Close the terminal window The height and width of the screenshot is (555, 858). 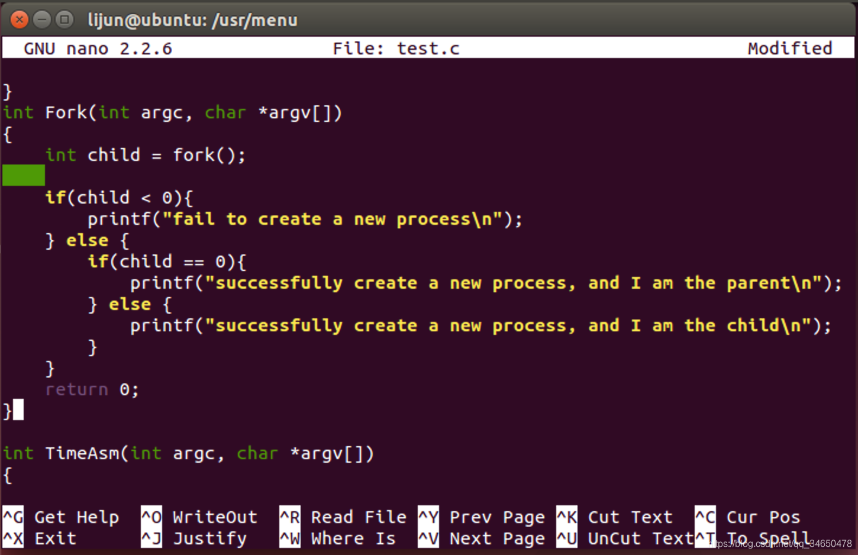click(x=20, y=20)
